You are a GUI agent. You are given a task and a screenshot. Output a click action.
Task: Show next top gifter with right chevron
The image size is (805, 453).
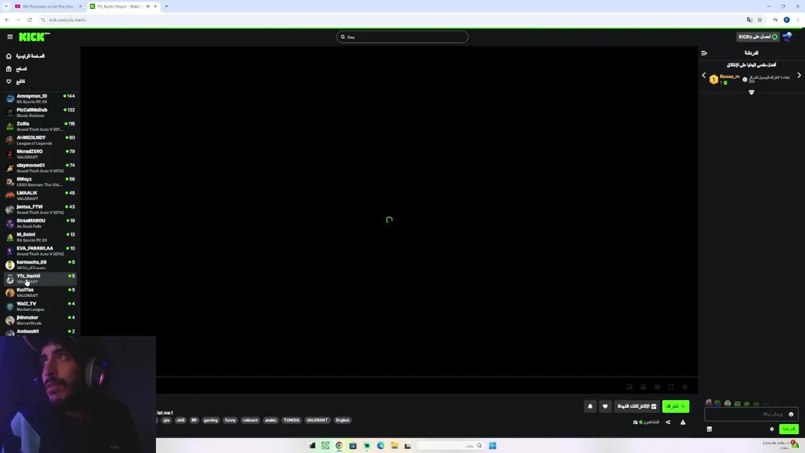pos(799,75)
